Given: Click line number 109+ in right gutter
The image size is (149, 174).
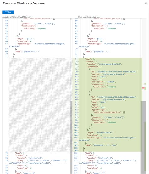Looking at the screenshot, I should pos(76,150).
